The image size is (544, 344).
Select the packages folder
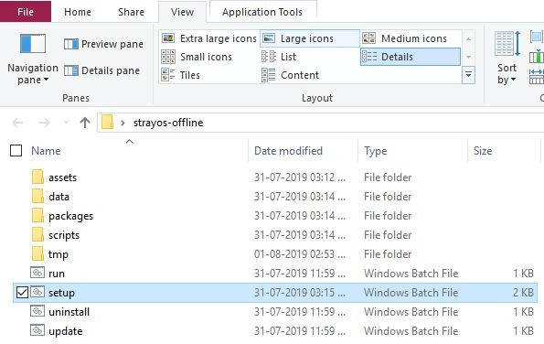click(x=37, y=216)
